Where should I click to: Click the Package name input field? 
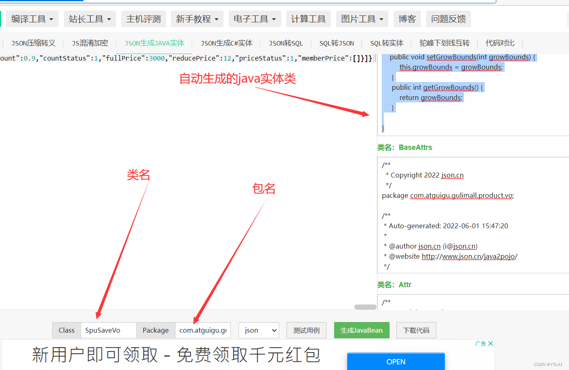point(203,330)
